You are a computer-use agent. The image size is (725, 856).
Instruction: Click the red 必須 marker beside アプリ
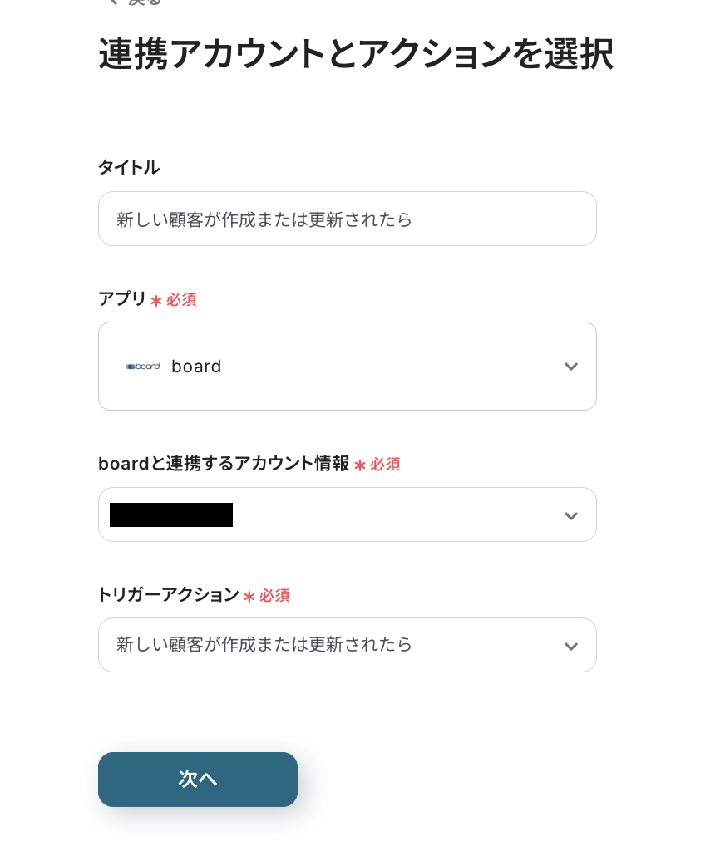[180, 300]
